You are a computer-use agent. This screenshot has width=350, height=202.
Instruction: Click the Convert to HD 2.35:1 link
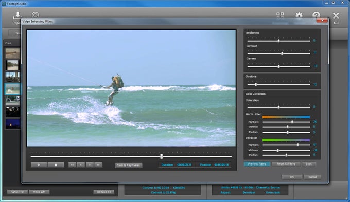[164, 188]
